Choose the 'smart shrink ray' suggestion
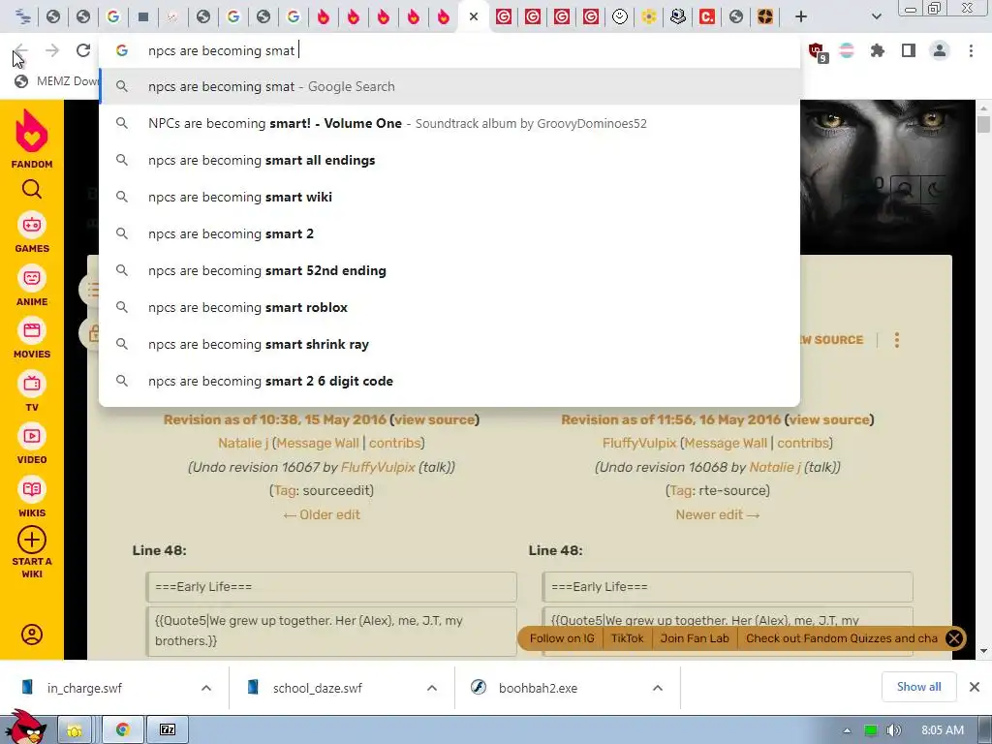Viewport: 992px width, 744px height. point(449,344)
